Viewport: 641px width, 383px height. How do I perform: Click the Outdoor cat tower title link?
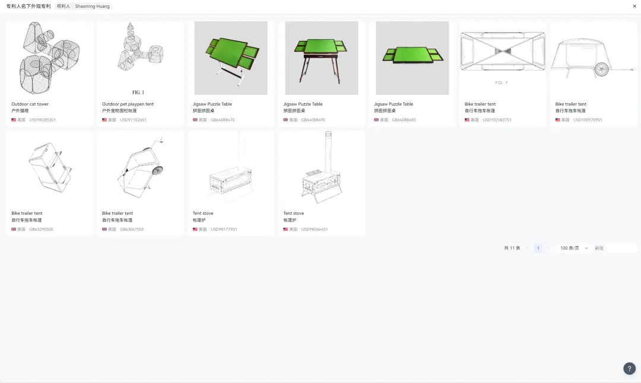point(30,104)
